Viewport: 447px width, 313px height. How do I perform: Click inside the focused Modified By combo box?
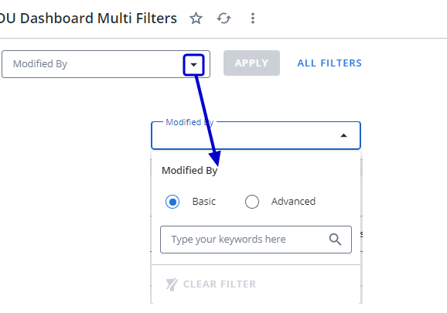tap(256, 135)
